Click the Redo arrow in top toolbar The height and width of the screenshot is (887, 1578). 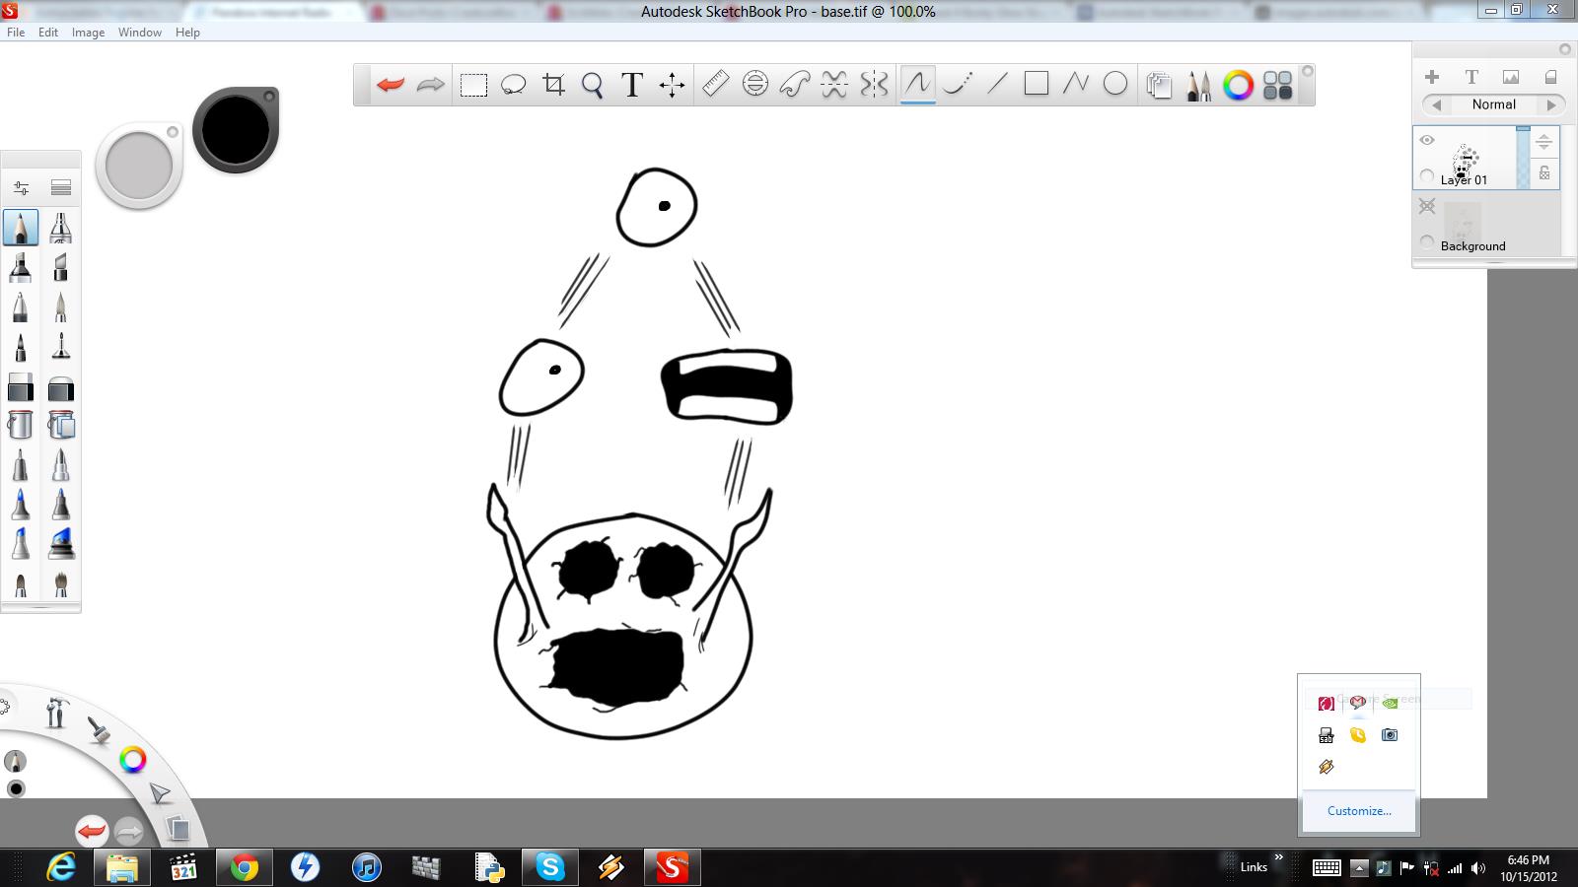coord(431,85)
